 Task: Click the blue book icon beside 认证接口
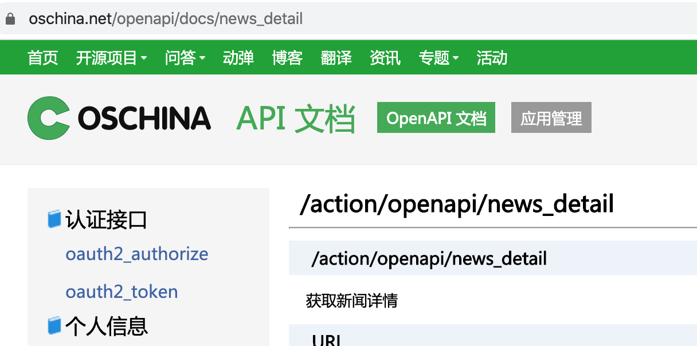coord(54,219)
